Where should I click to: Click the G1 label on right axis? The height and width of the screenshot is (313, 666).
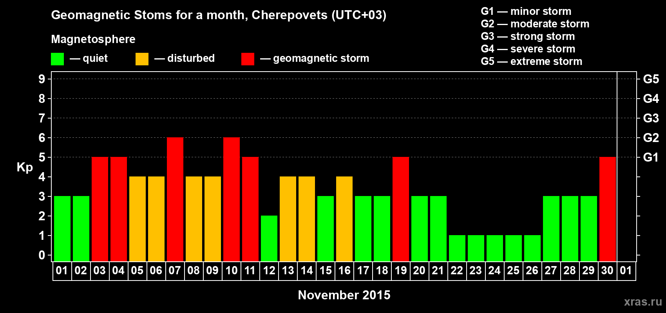(651, 157)
